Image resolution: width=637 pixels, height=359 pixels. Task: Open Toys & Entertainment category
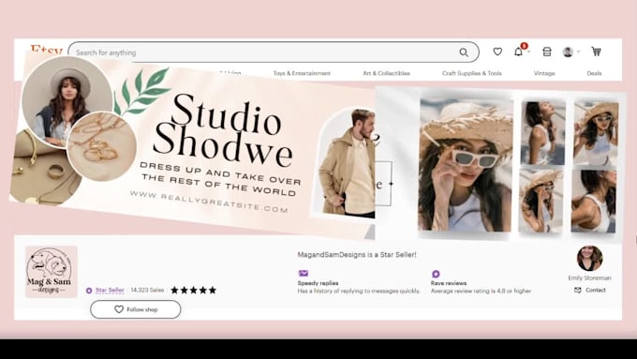pos(302,73)
